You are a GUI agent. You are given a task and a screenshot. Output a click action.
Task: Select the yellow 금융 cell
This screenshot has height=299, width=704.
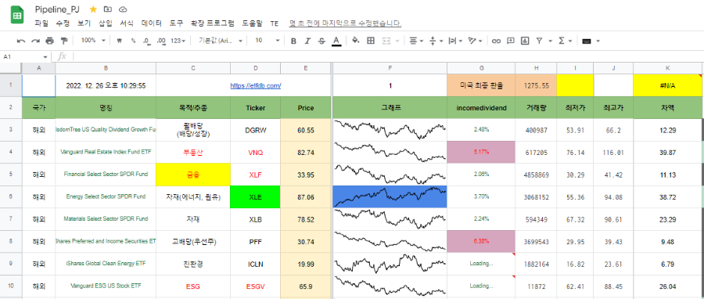click(x=193, y=175)
